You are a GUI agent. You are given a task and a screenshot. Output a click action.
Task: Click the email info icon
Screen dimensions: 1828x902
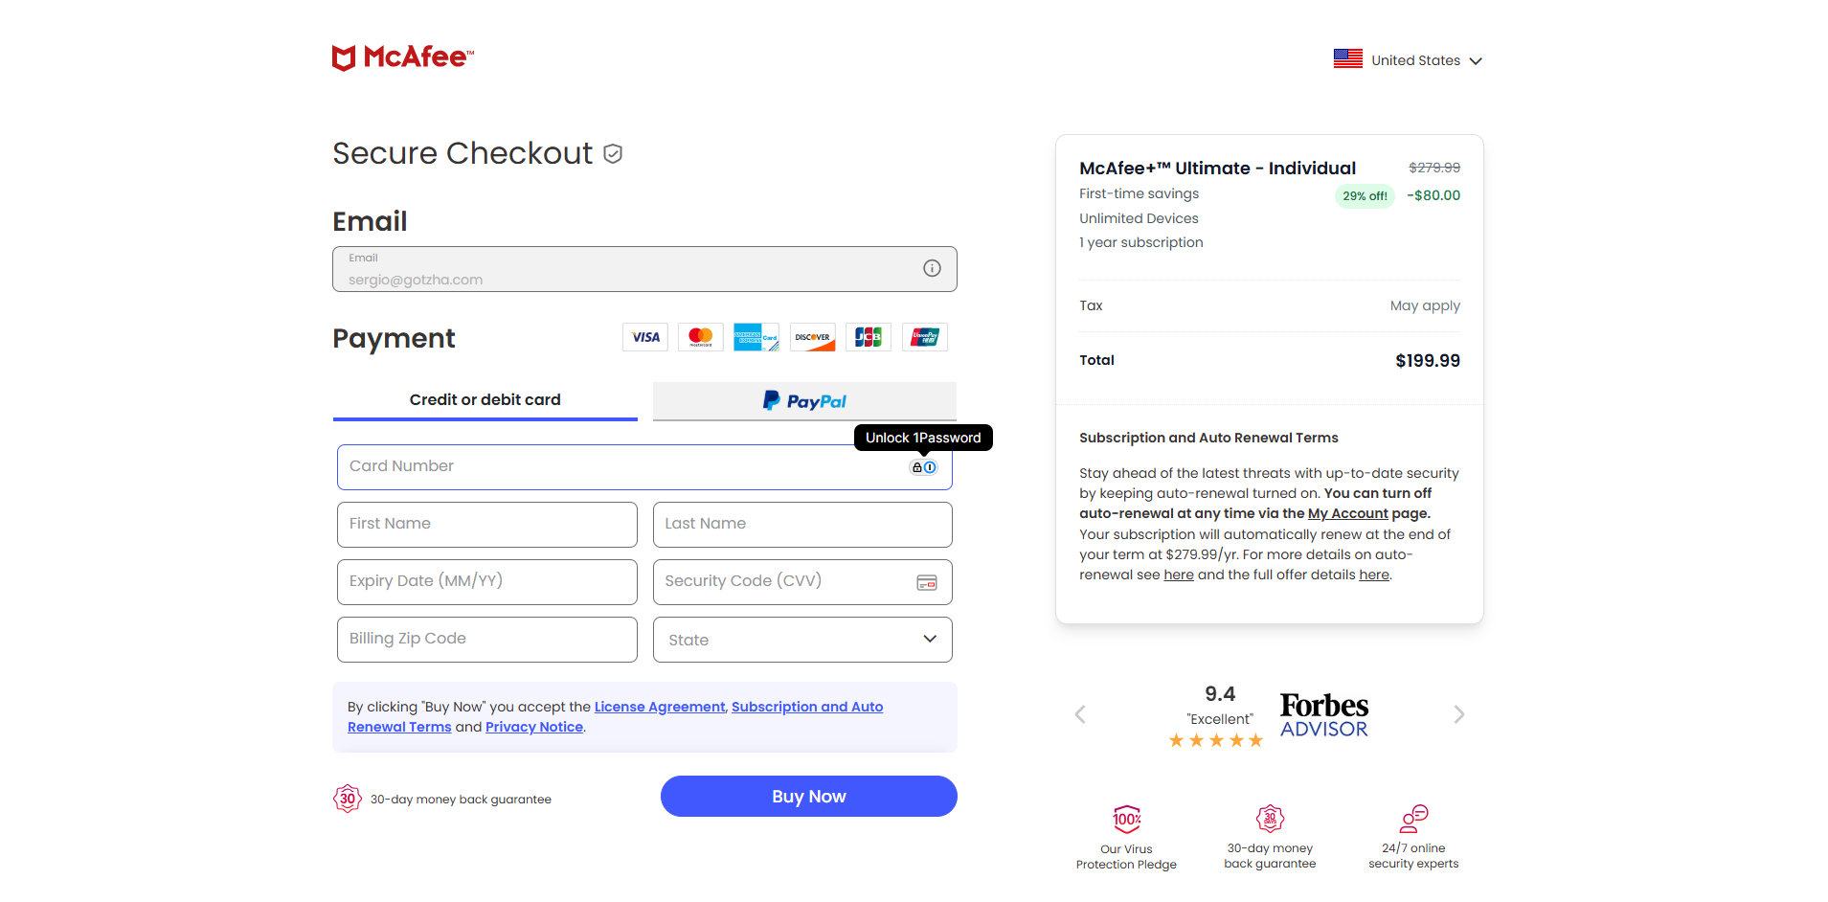click(x=932, y=268)
